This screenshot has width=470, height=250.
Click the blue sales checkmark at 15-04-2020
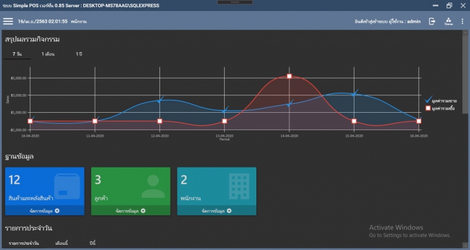354,93
